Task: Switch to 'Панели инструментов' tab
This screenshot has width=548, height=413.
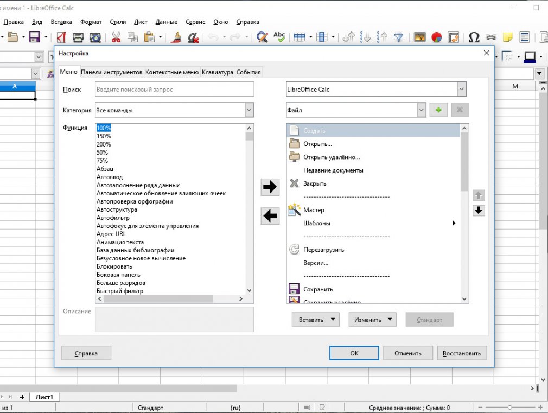Action: [111, 72]
